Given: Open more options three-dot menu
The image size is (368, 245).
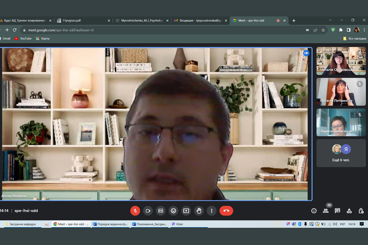Looking at the screenshot, I should pos(211,211).
